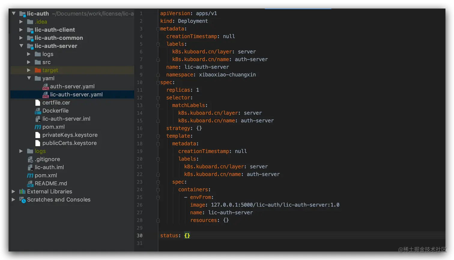
Task: Click the privateKeys.keystore file icon
Action: pos(38,135)
